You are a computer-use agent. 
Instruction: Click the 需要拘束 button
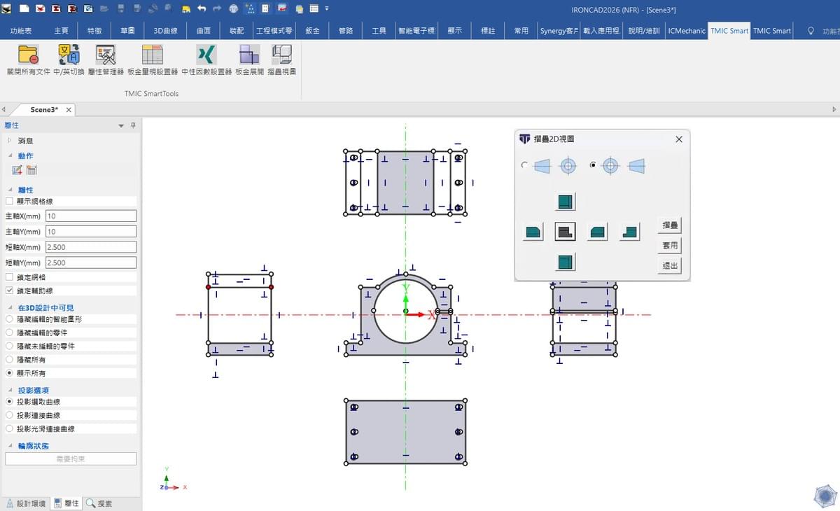[x=71, y=459]
